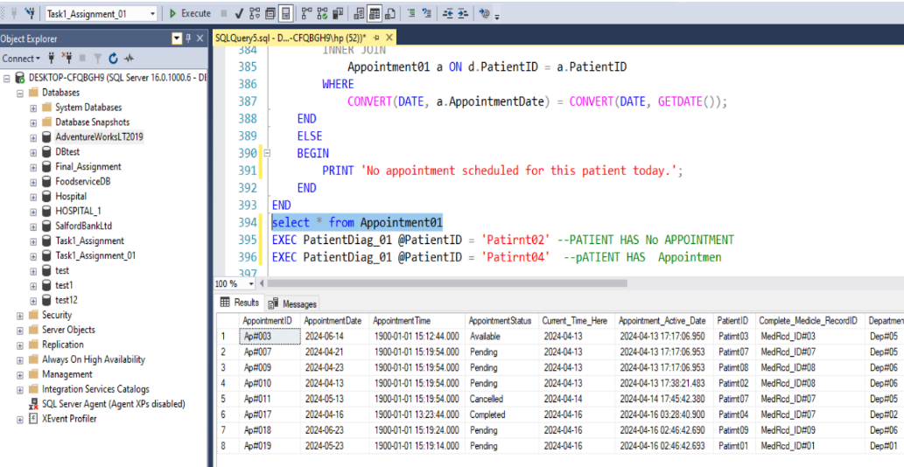Open the Activity Monitor pulse icon
Image resolution: width=904 pixels, height=467 pixels.
(129, 59)
